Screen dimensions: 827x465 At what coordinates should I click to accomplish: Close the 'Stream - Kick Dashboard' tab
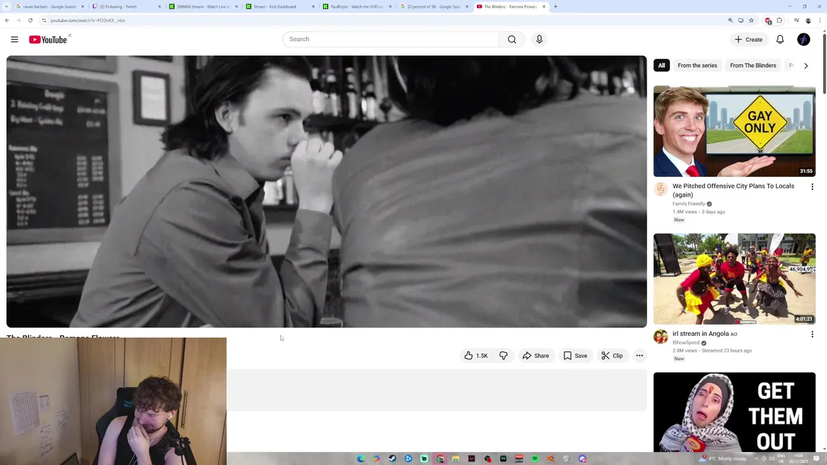pos(313,6)
